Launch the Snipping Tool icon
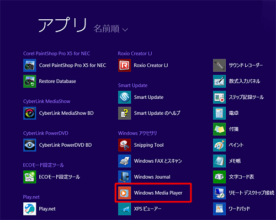 click(125, 145)
